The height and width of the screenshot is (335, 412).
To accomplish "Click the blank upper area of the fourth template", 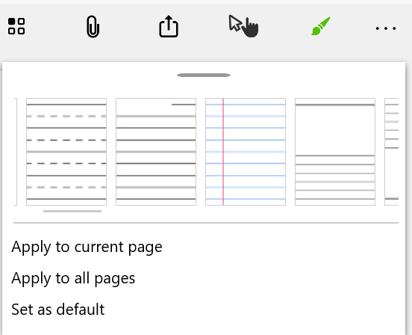I will pyautogui.click(x=335, y=131).
